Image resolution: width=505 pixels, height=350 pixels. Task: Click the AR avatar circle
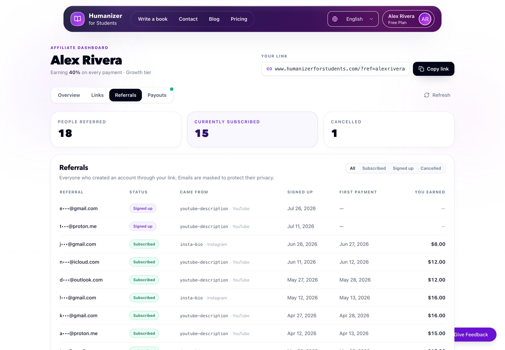(x=425, y=19)
